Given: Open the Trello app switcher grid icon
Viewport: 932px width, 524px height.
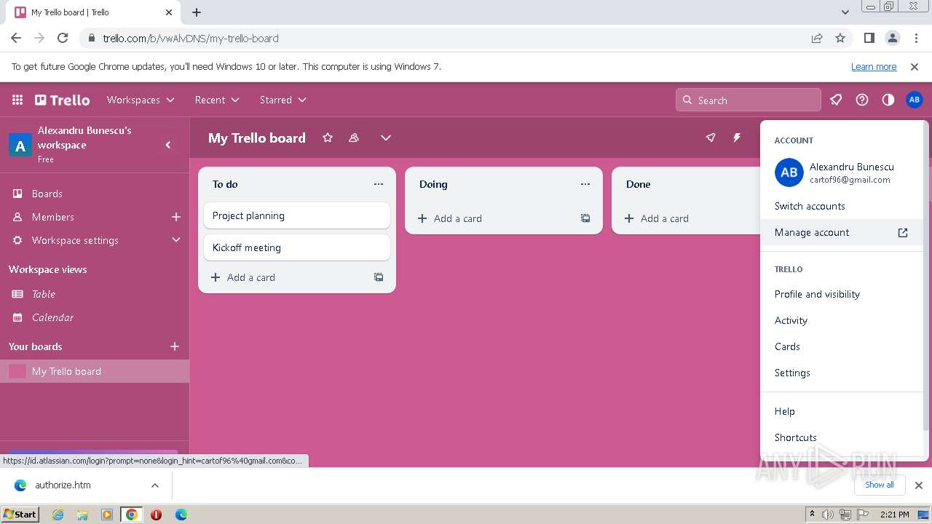Looking at the screenshot, I should tap(17, 100).
